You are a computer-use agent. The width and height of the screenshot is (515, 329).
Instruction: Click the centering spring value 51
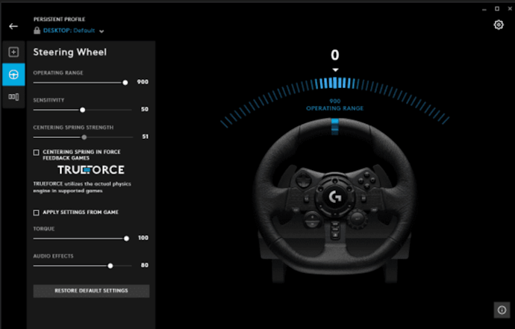[x=146, y=137]
